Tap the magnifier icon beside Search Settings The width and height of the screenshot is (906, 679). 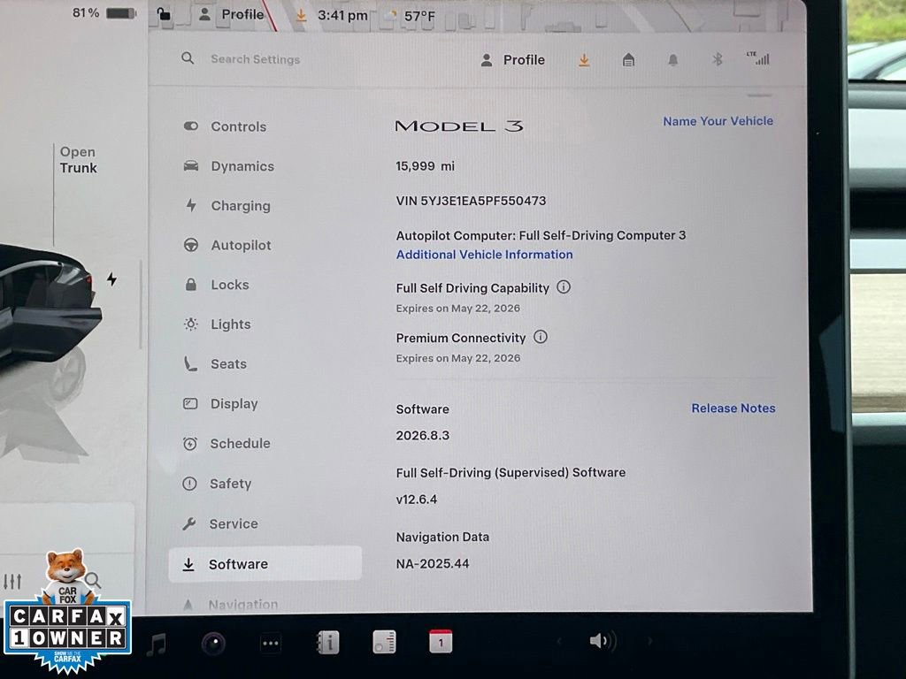pos(188,58)
